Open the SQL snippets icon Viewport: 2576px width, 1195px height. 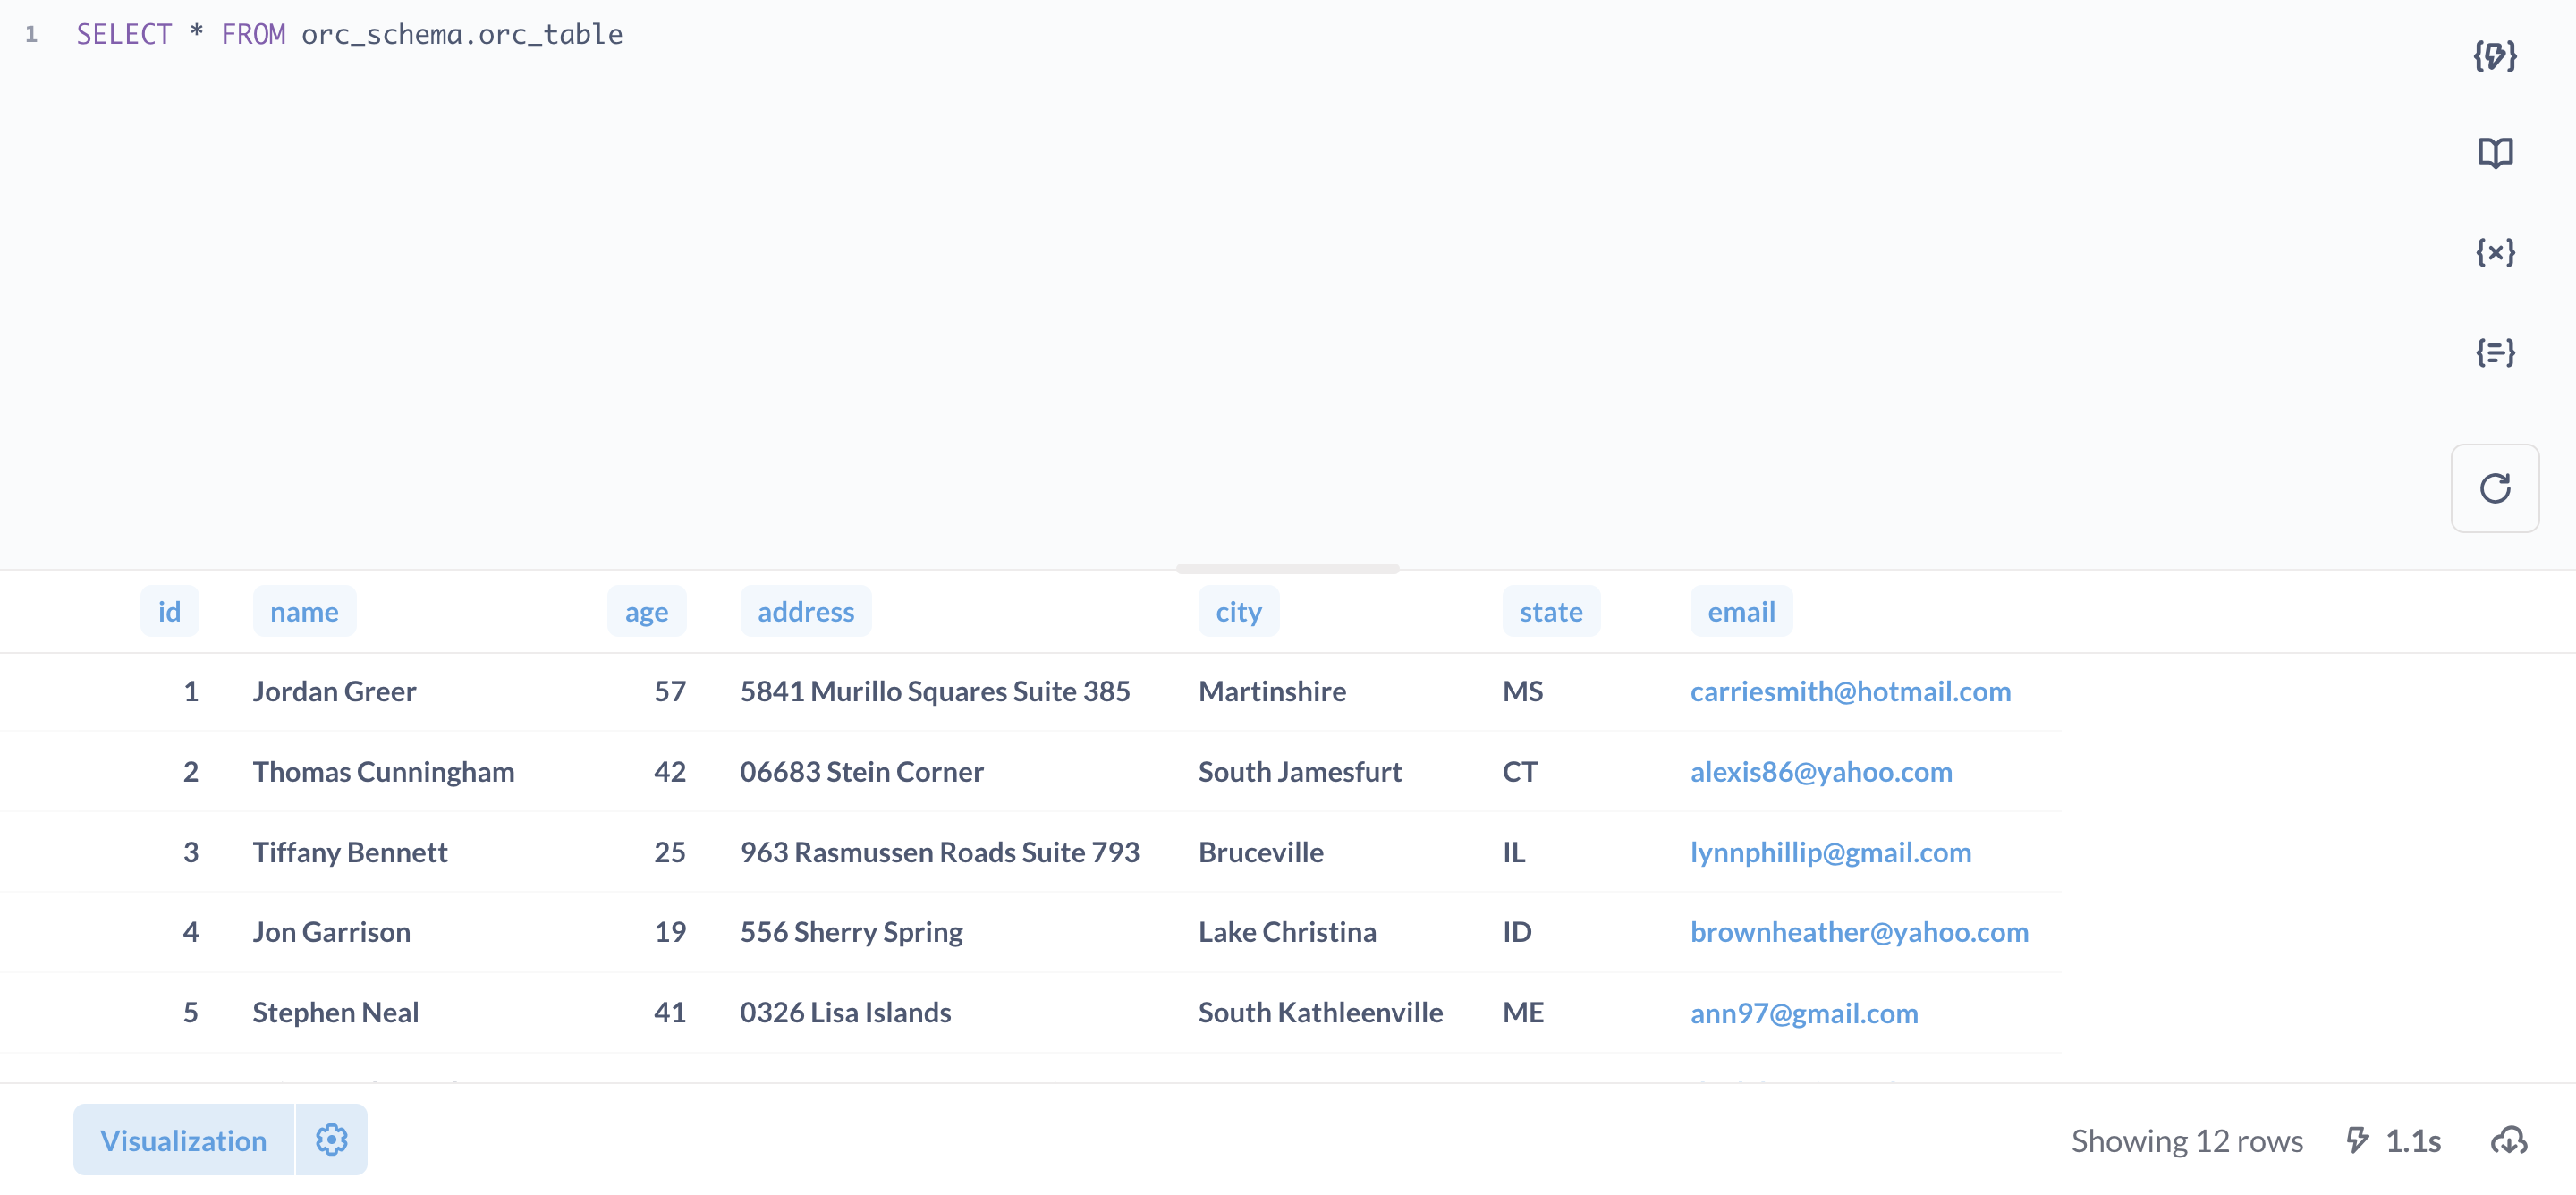pyautogui.click(x=2494, y=352)
